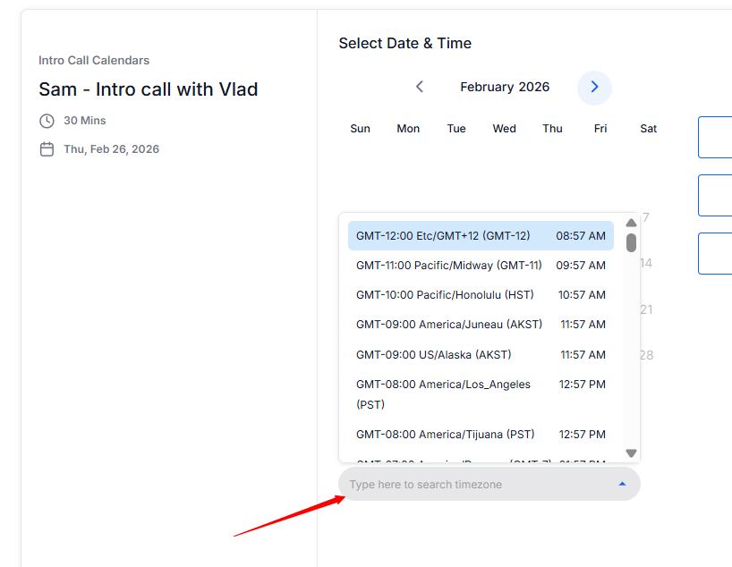Image resolution: width=732 pixels, height=567 pixels.
Task: Click the clock duration icon
Action: point(47,121)
